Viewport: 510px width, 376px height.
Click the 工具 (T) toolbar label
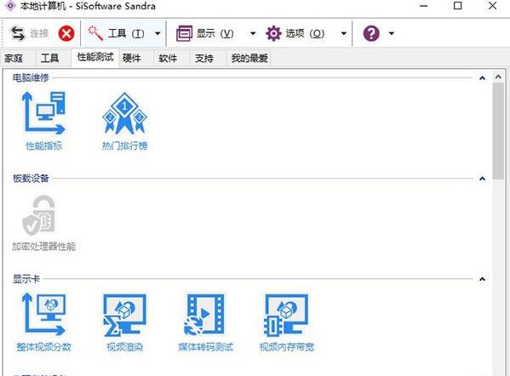(x=126, y=33)
